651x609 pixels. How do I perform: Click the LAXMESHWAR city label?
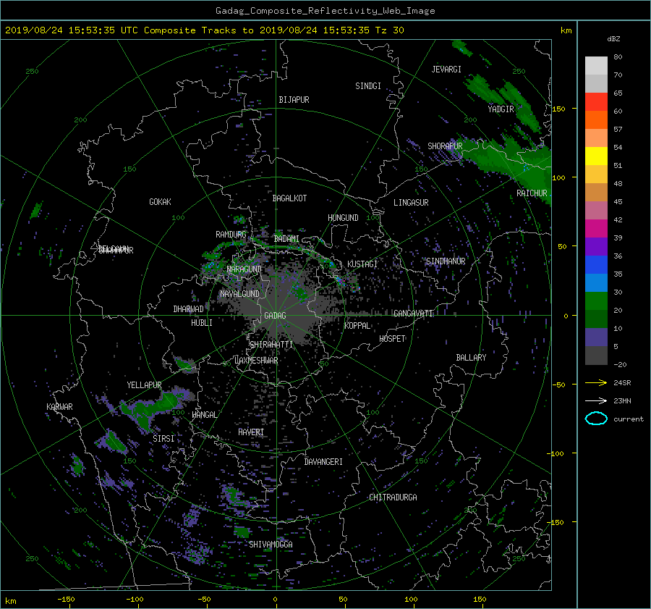256,361
